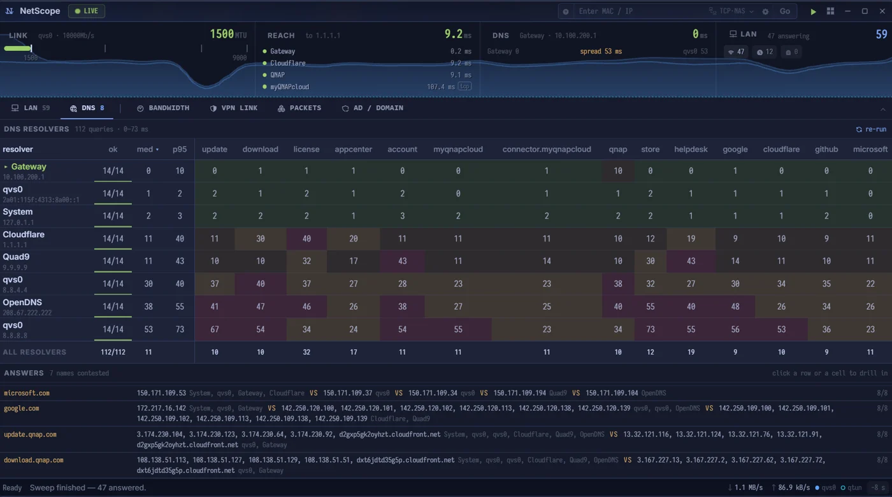The height and width of the screenshot is (497, 892).
Task: Open the grid layout view icon
Action: [830, 11]
